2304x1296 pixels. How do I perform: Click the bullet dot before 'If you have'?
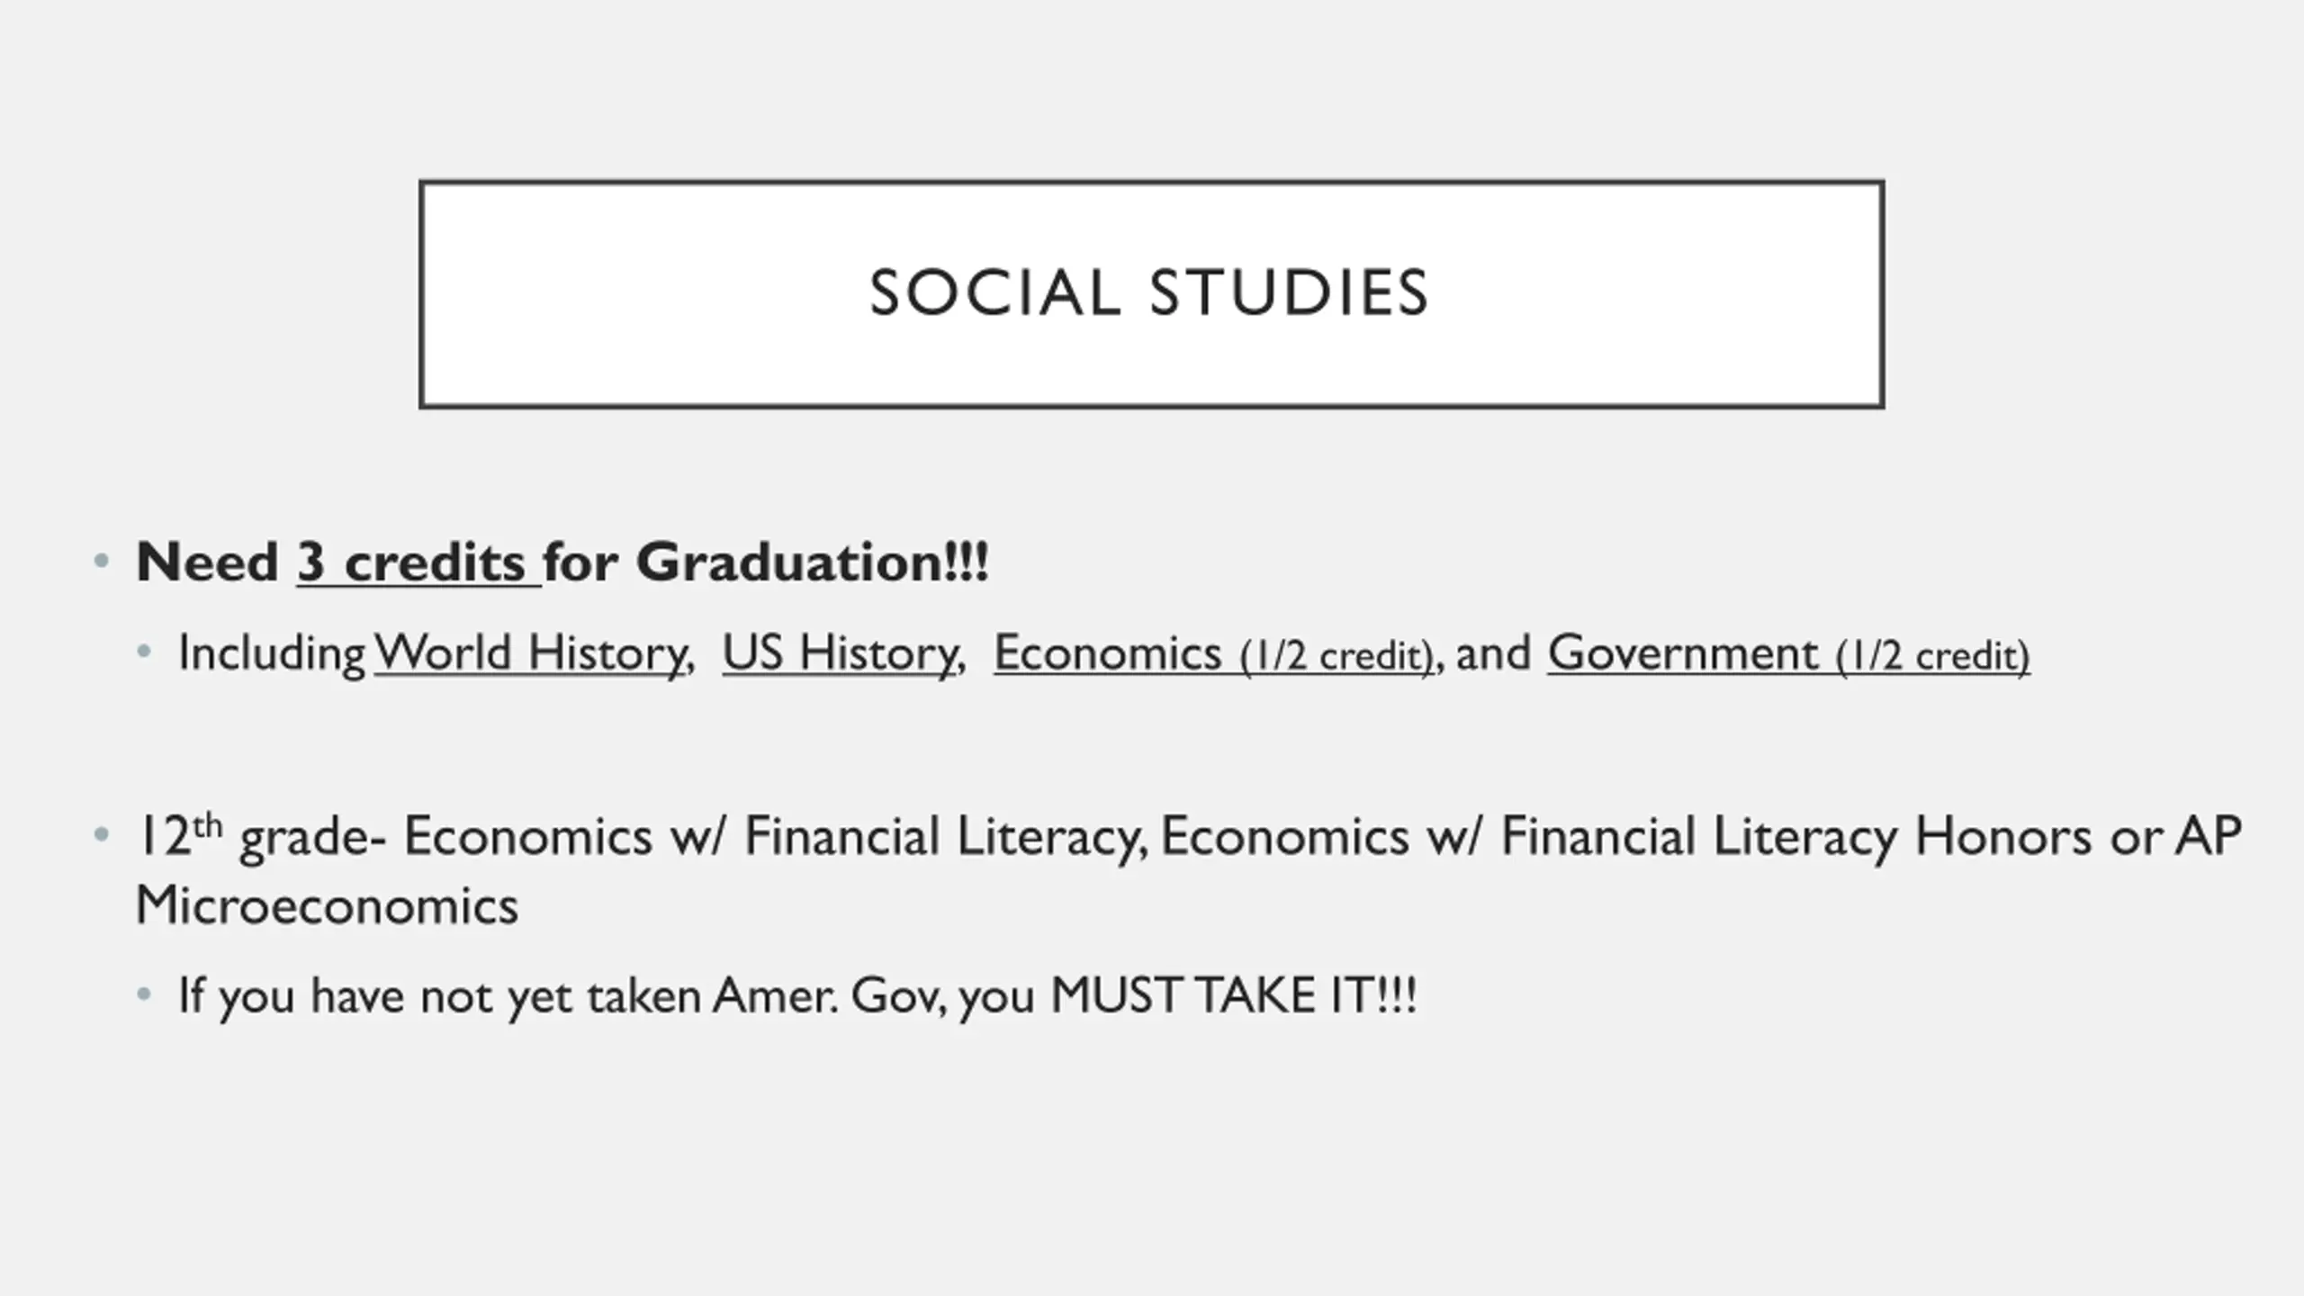point(144,994)
